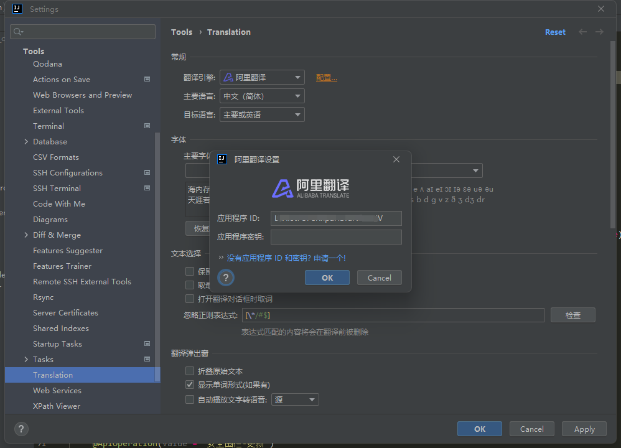
Task: Click the project-level icon beside Terminal
Action: pos(147,126)
